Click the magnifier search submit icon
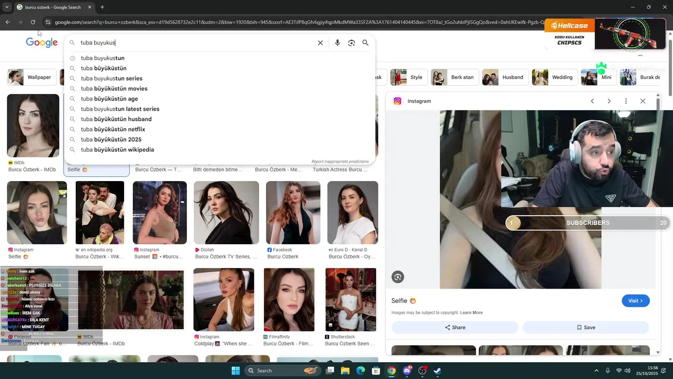The width and height of the screenshot is (673, 379). [365, 43]
